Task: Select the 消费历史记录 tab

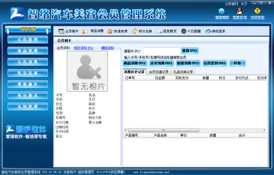Action: point(134,72)
